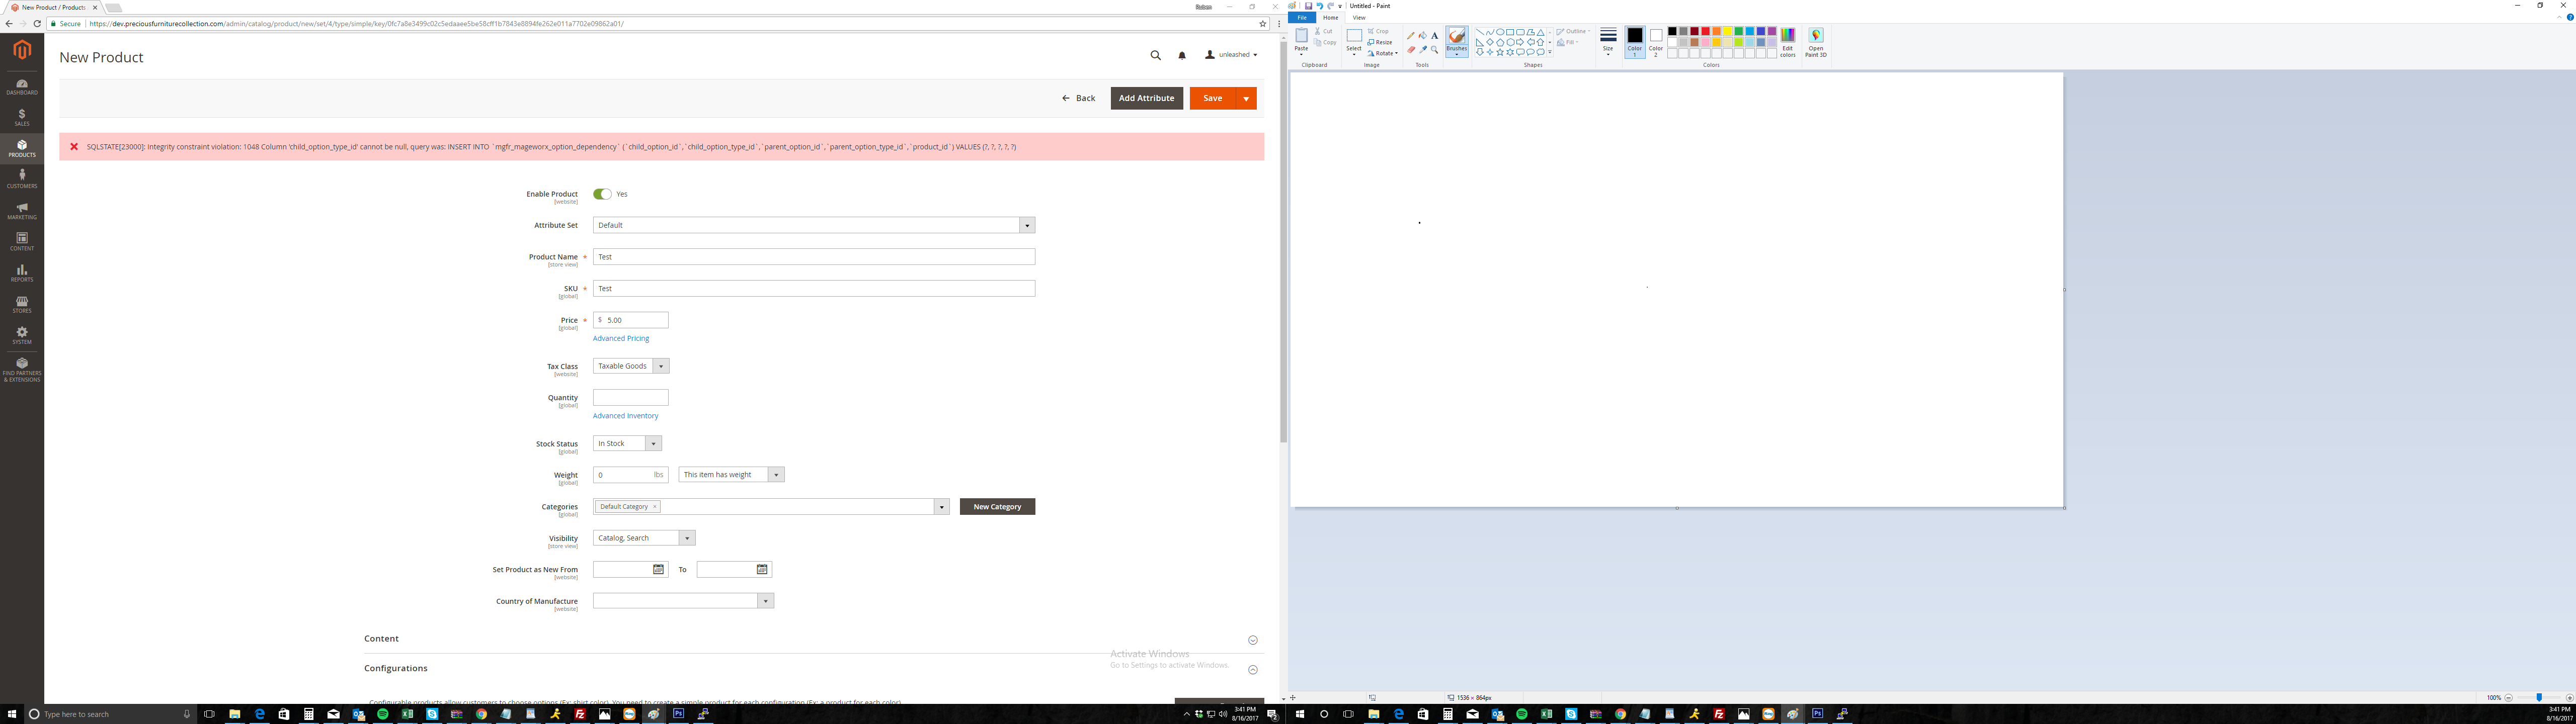Switch to the Home tab in Paint
Viewport: 2576px width, 724px height.
1330,17
